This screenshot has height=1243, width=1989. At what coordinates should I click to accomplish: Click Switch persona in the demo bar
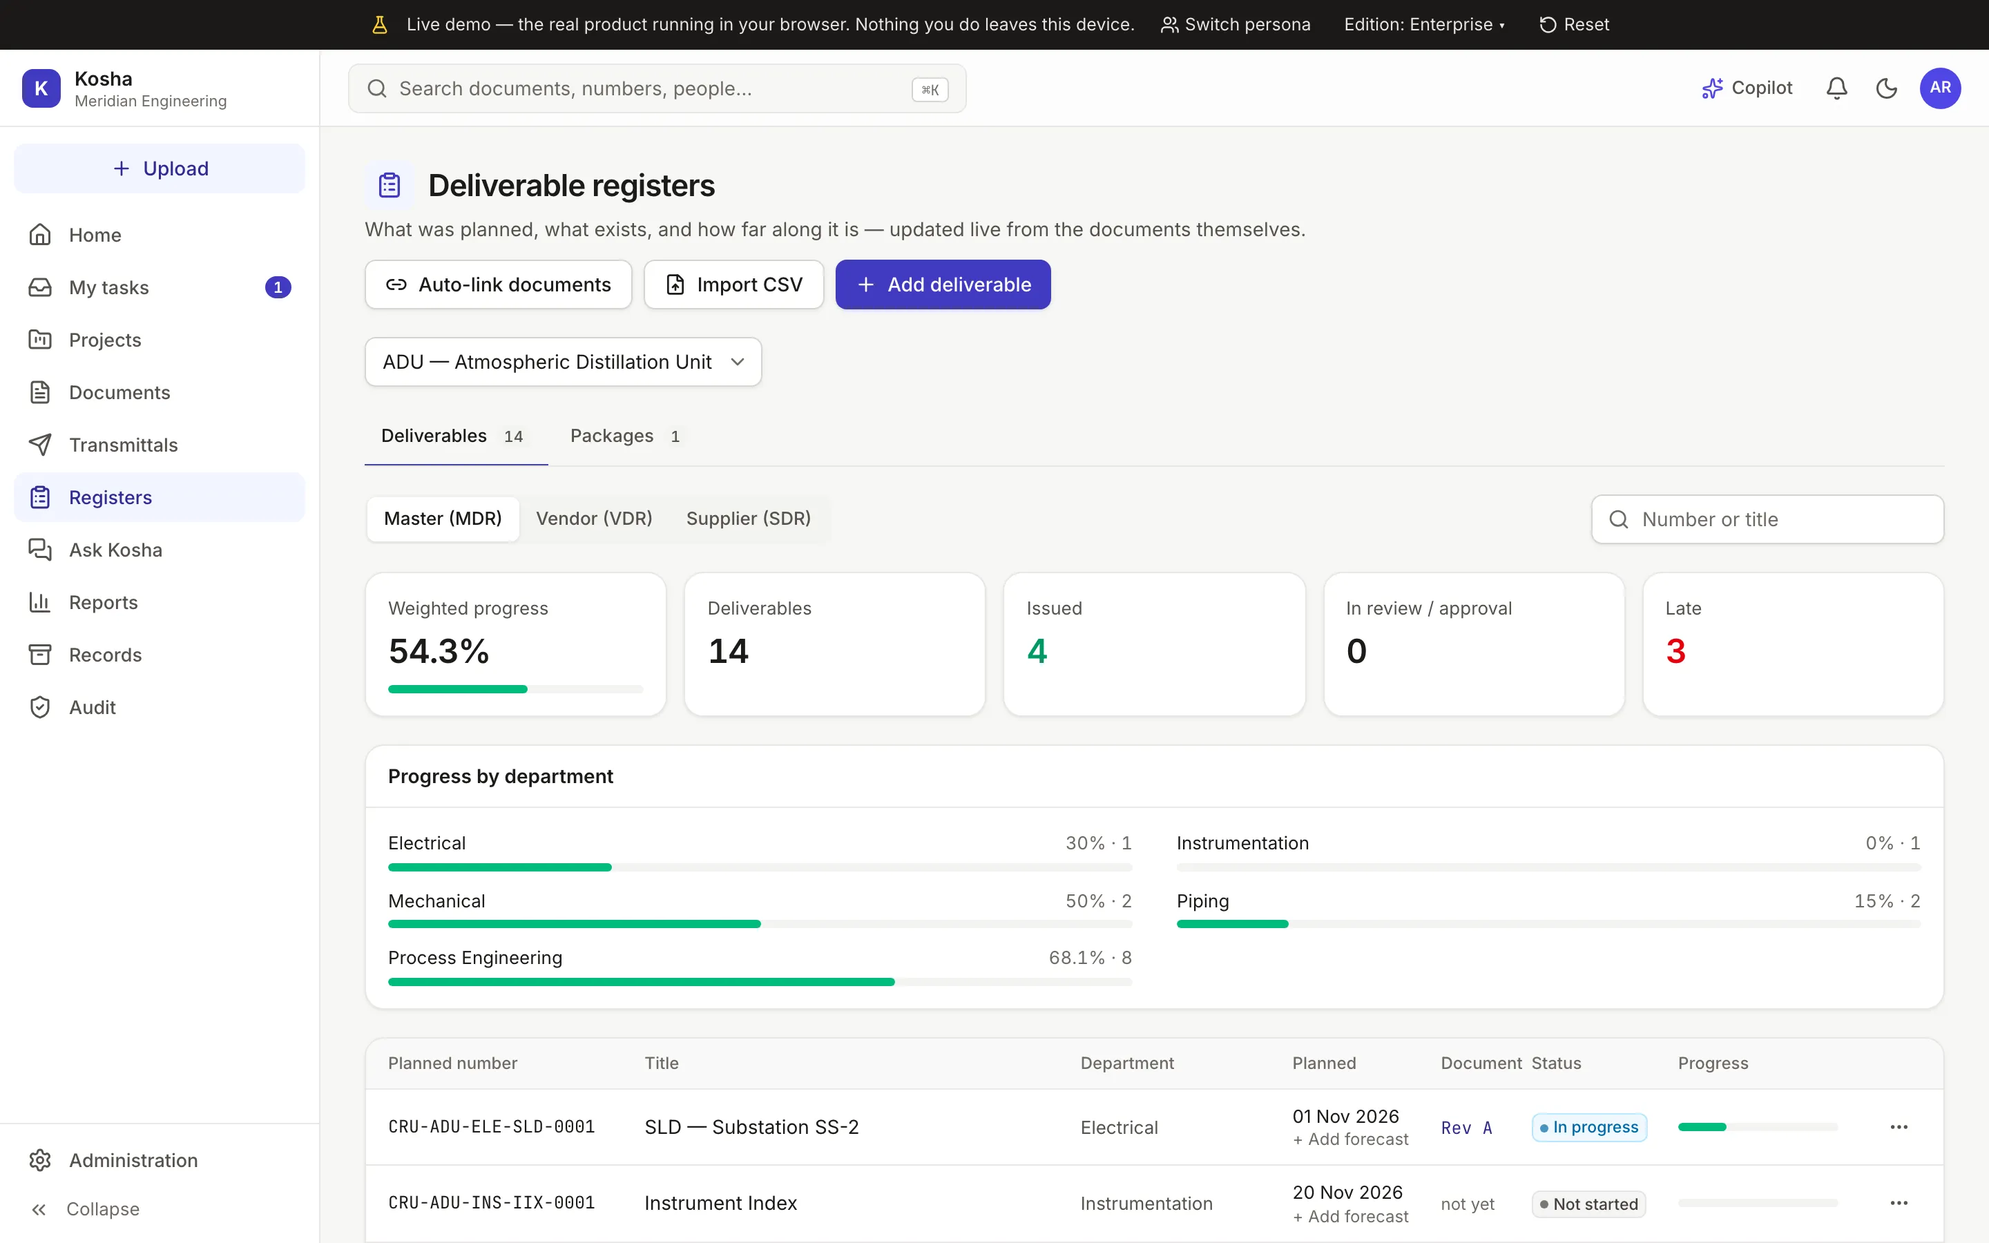(1236, 25)
